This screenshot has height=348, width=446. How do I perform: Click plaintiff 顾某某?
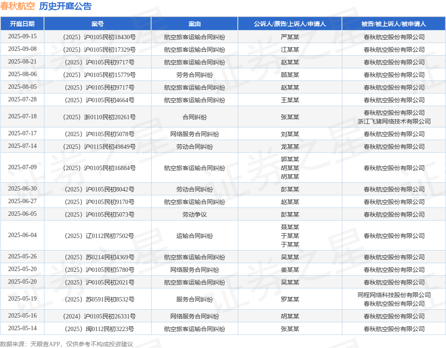(290, 75)
